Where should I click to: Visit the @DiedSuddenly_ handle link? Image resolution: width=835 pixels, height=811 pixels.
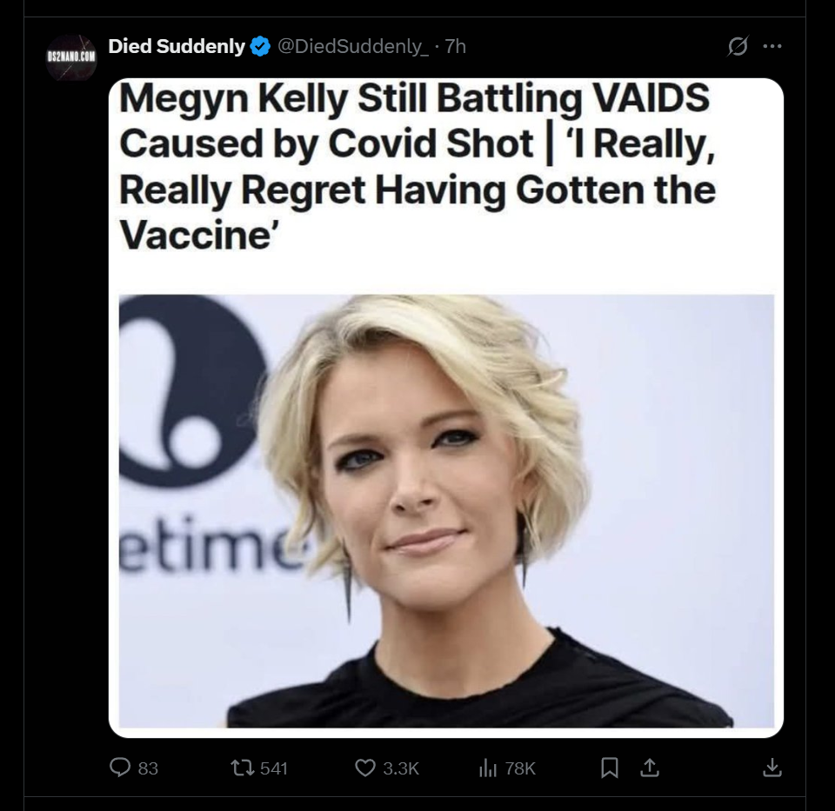(x=353, y=47)
